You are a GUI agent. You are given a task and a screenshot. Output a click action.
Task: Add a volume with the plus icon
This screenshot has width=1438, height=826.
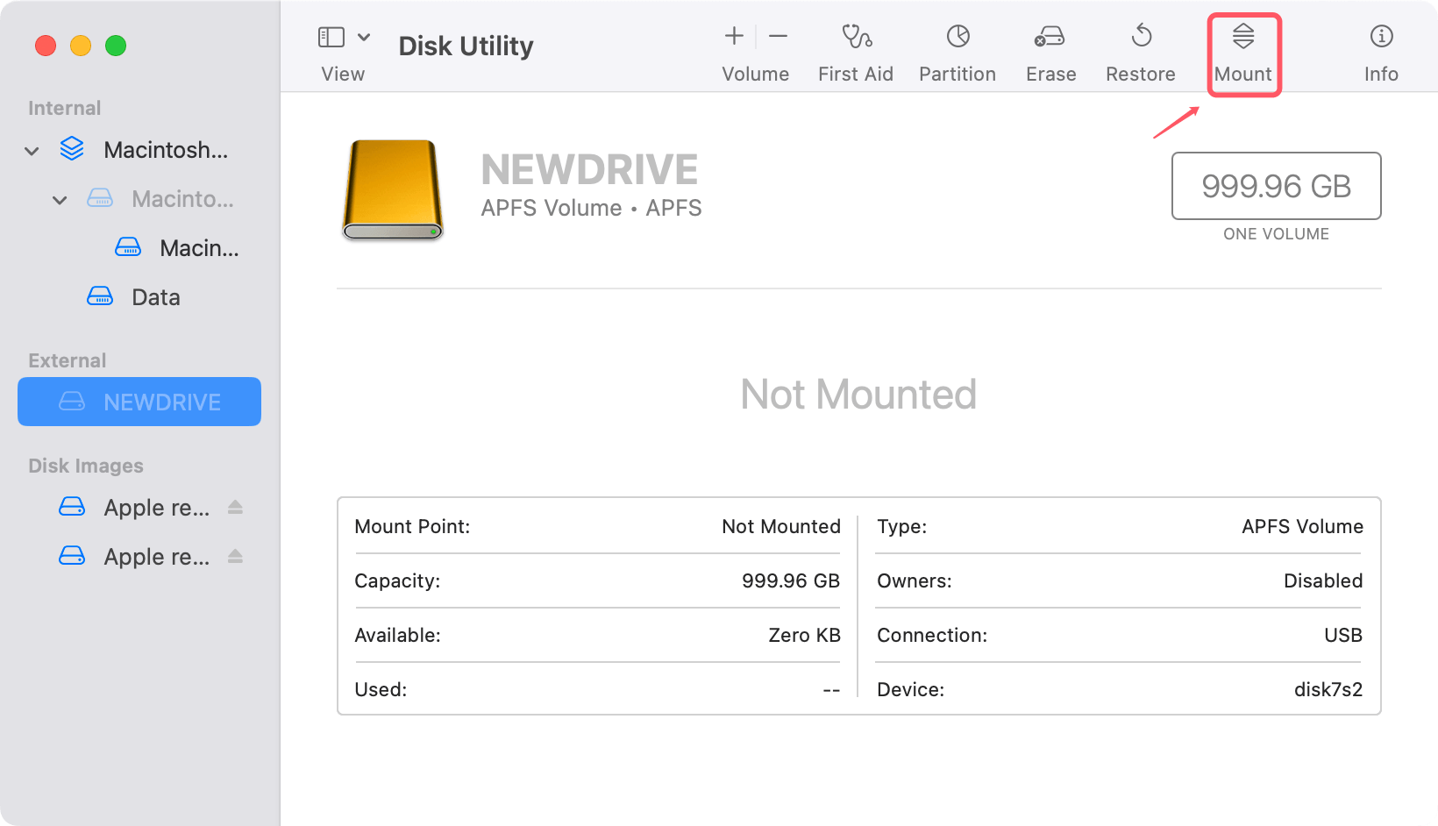(733, 37)
